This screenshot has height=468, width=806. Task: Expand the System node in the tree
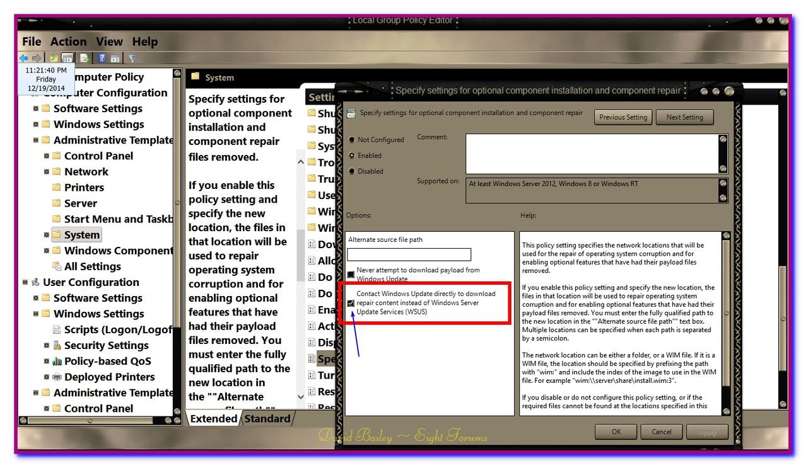pos(47,234)
